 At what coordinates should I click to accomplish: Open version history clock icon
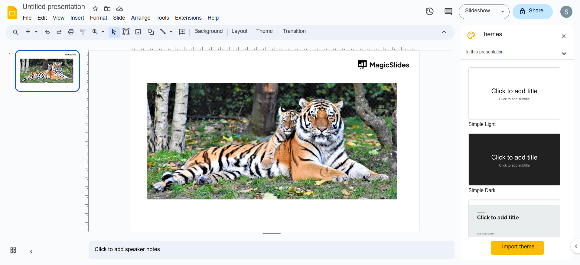click(429, 12)
